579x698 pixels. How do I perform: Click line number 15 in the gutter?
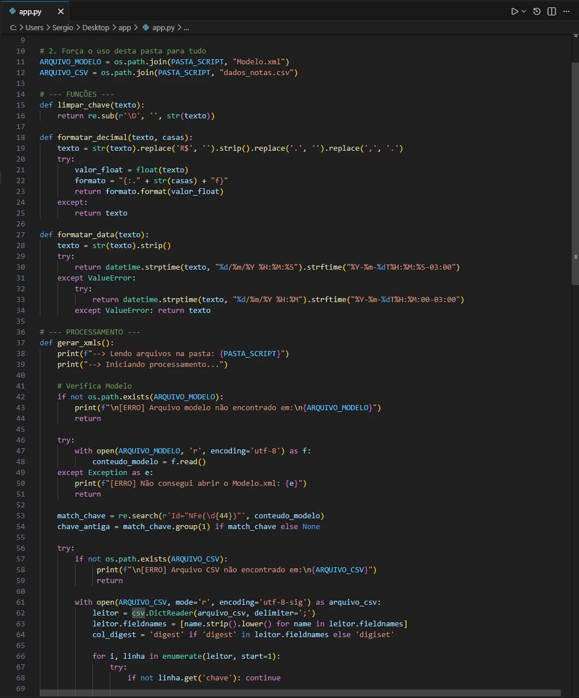click(20, 105)
